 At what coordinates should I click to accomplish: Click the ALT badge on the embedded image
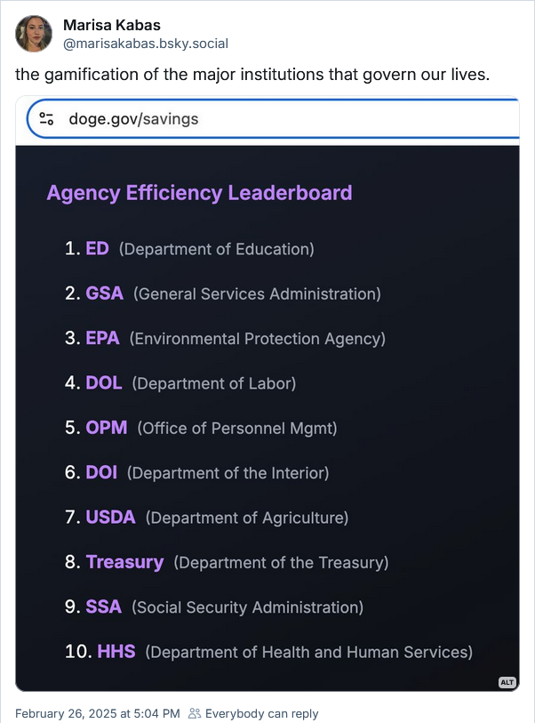(507, 682)
